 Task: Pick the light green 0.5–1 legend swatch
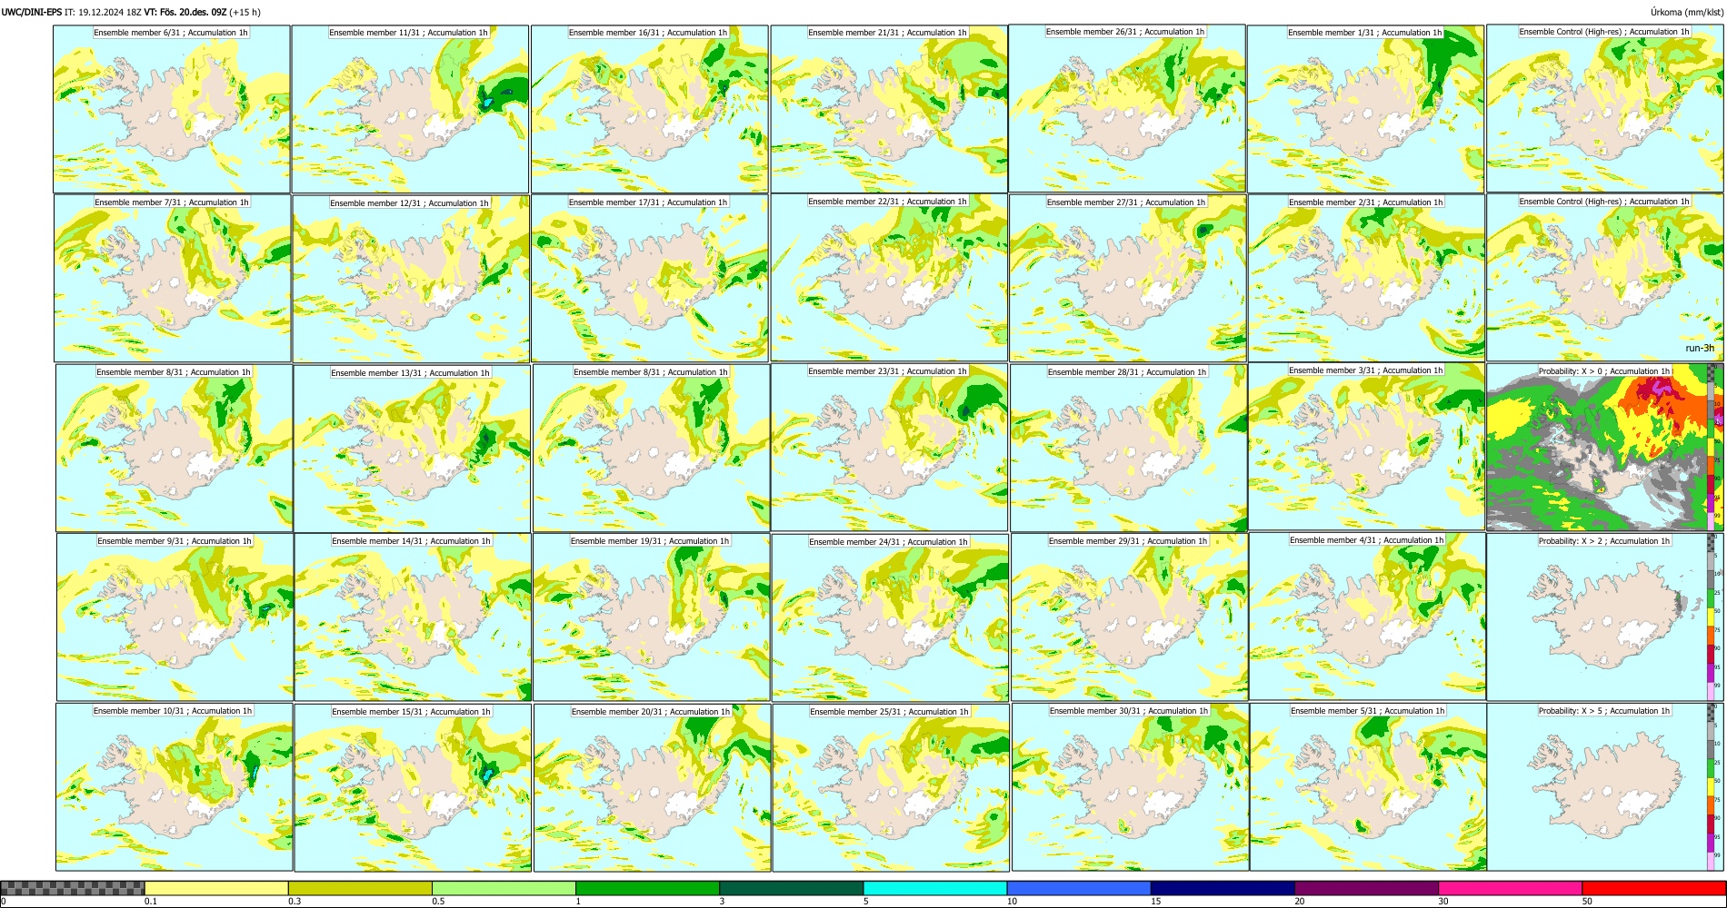pyautogui.click(x=504, y=888)
